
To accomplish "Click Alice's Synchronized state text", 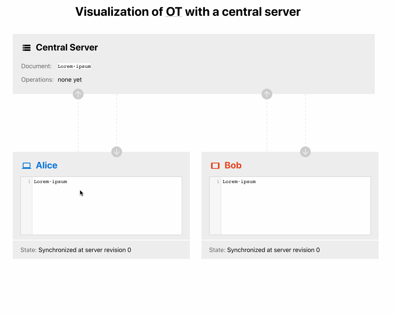I will [85, 250].
